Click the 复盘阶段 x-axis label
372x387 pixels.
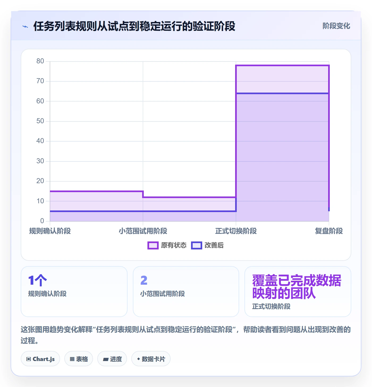point(329,231)
